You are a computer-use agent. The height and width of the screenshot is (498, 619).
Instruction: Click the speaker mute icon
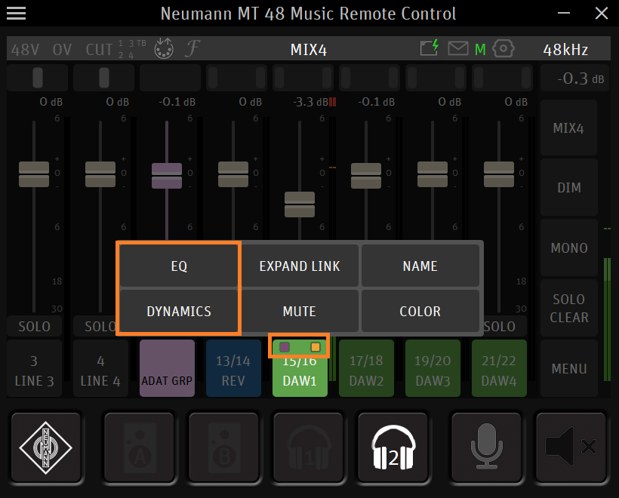click(x=571, y=447)
